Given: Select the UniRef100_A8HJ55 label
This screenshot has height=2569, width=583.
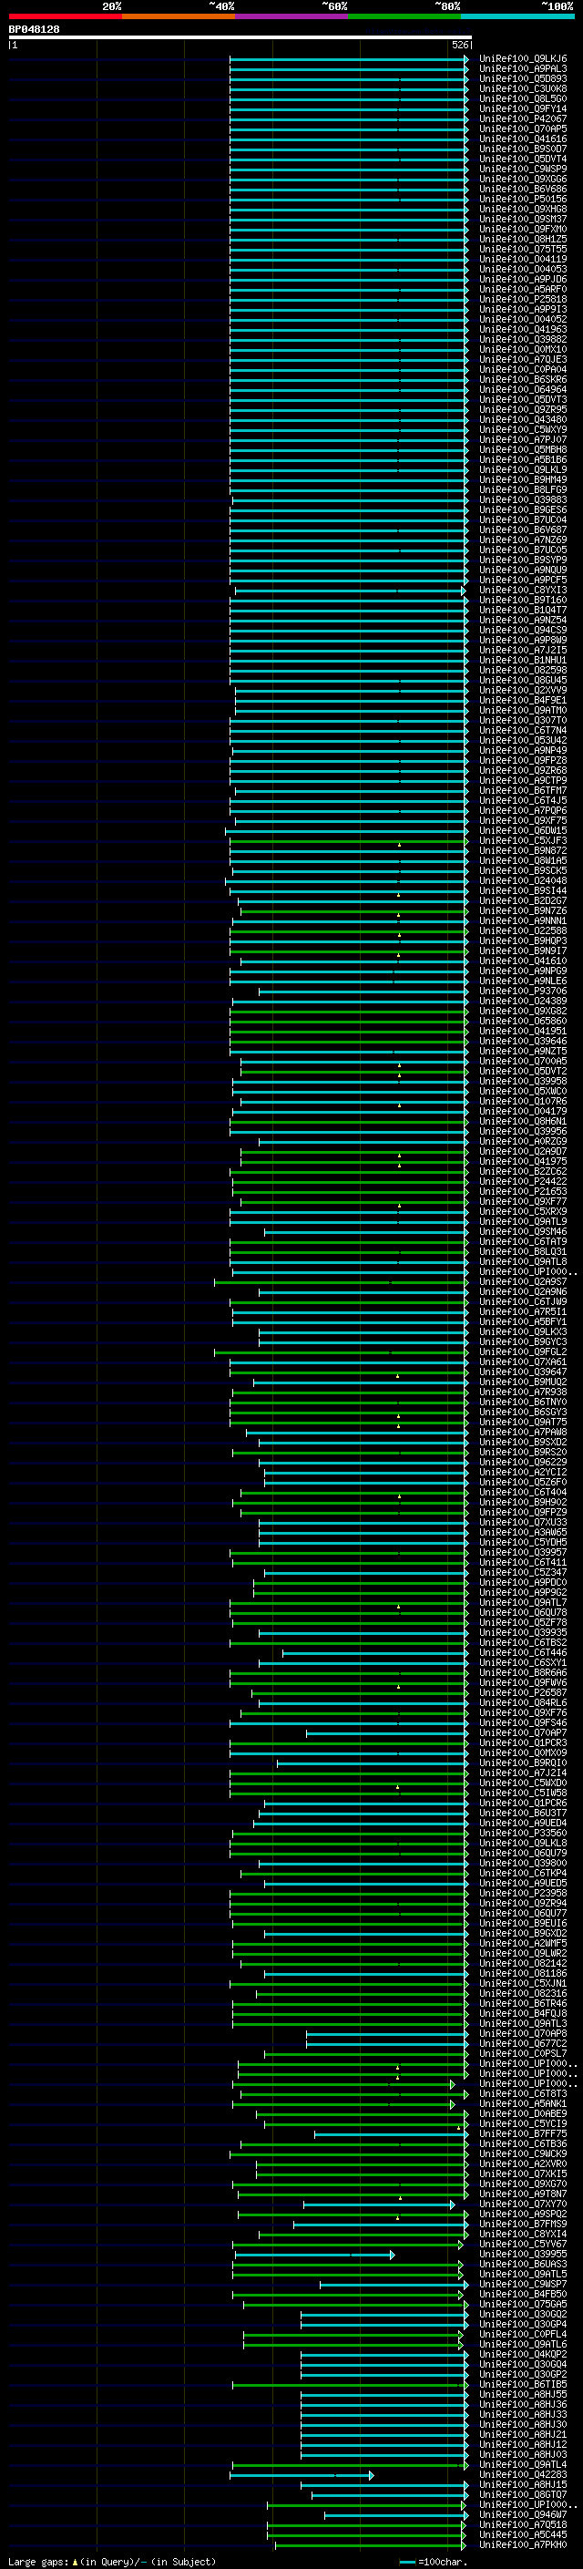Looking at the screenshot, I should click(x=523, y=2396).
